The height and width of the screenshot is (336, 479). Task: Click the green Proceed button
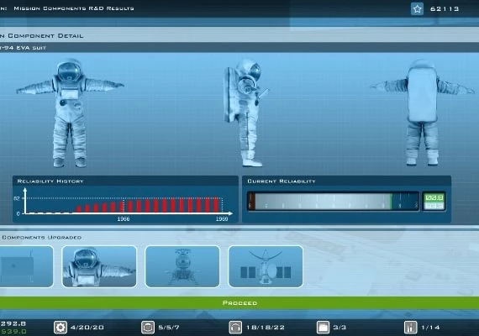pyautogui.click(x=239, y=303)
